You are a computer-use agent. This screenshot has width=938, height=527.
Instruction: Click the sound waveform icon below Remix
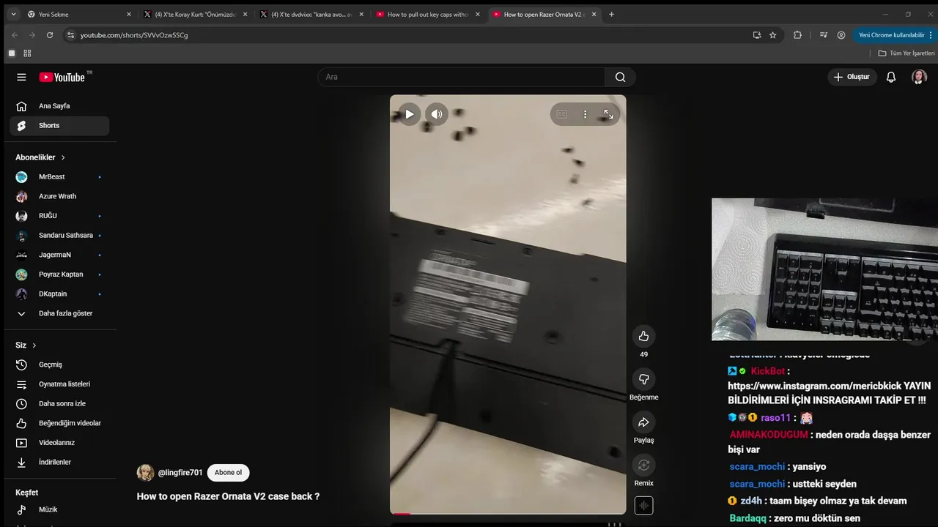point(643,506)
